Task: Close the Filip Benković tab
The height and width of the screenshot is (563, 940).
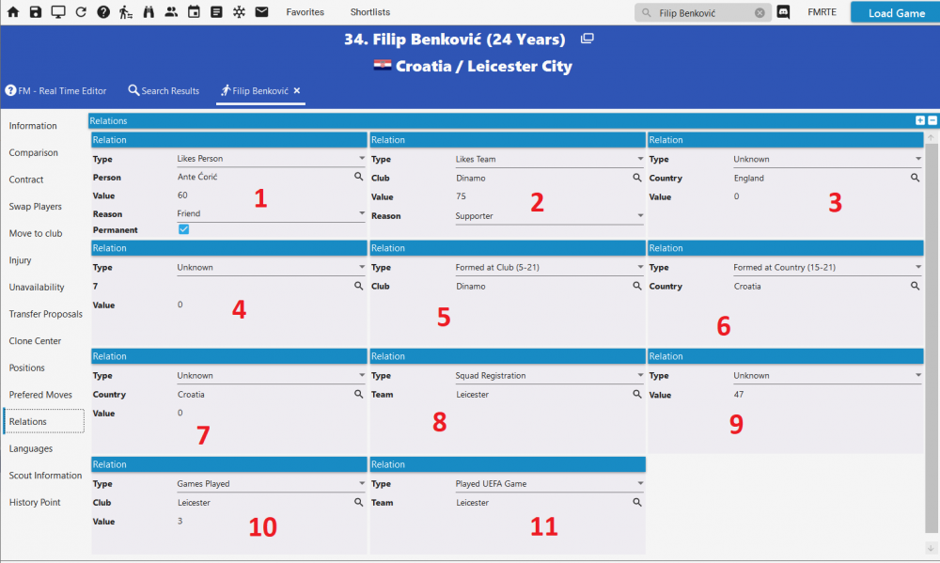Action: coord(297,90)
